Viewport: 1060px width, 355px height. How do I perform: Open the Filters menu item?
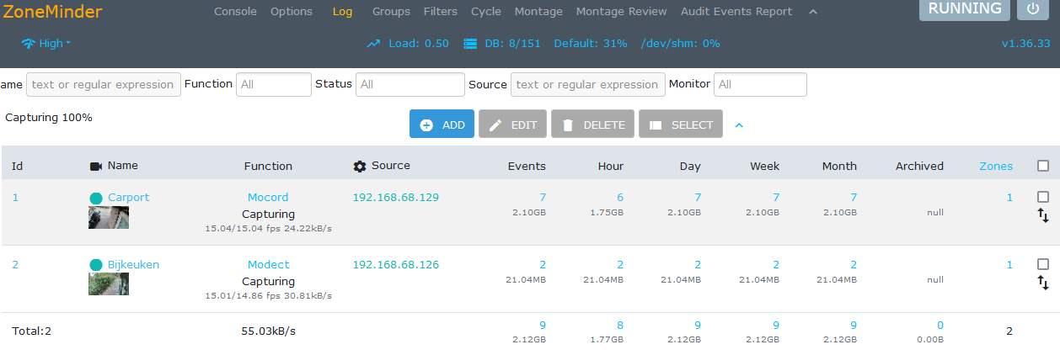tap(441, 12)
